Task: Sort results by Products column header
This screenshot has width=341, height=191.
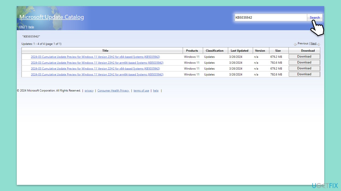Action: tap(192, 51)
